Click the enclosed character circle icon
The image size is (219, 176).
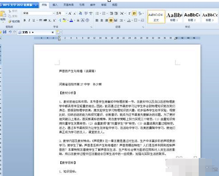(87, 20)
